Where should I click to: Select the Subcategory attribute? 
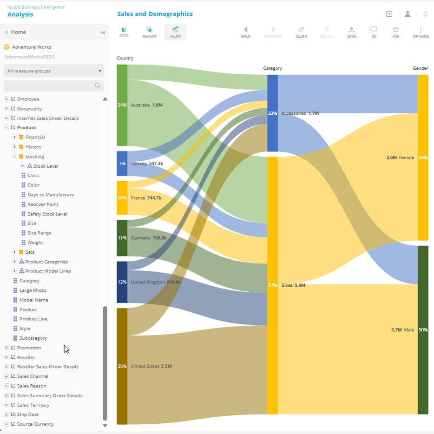(x=33, y=338)
